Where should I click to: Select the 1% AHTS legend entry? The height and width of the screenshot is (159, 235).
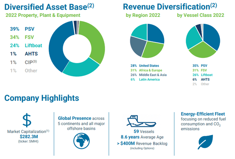[24, 54]
